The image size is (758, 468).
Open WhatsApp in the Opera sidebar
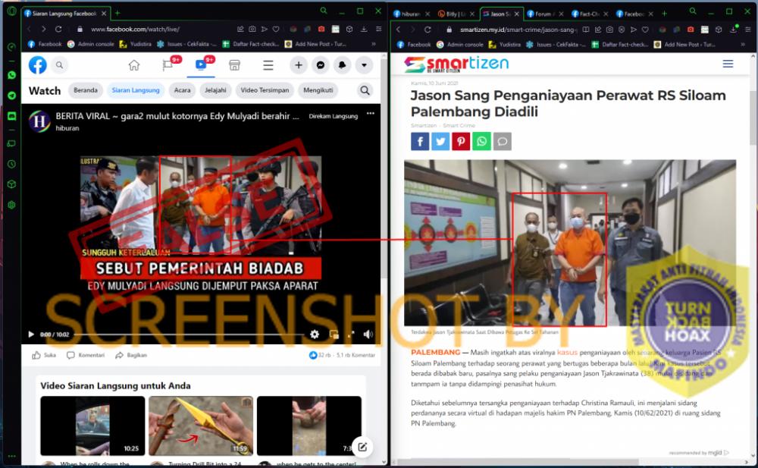(x=11, y=75)
